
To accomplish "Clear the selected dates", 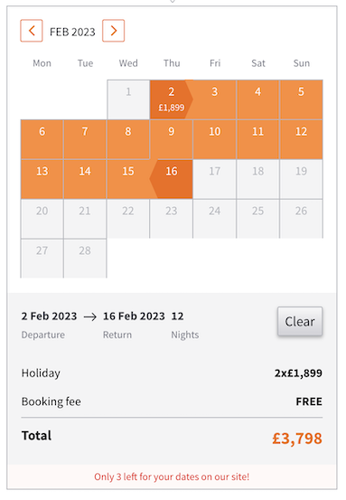I will coord(300,322).
